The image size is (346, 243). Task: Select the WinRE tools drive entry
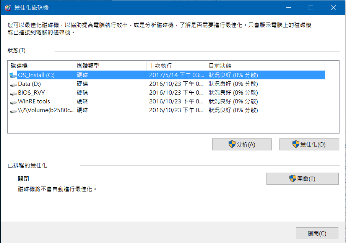tap(167, 101)
